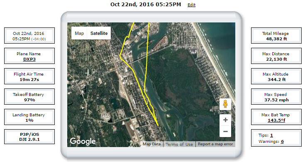This screenshot has height=162, width=305.
Task: Open the Warnings count link
Action: [282, 142]
